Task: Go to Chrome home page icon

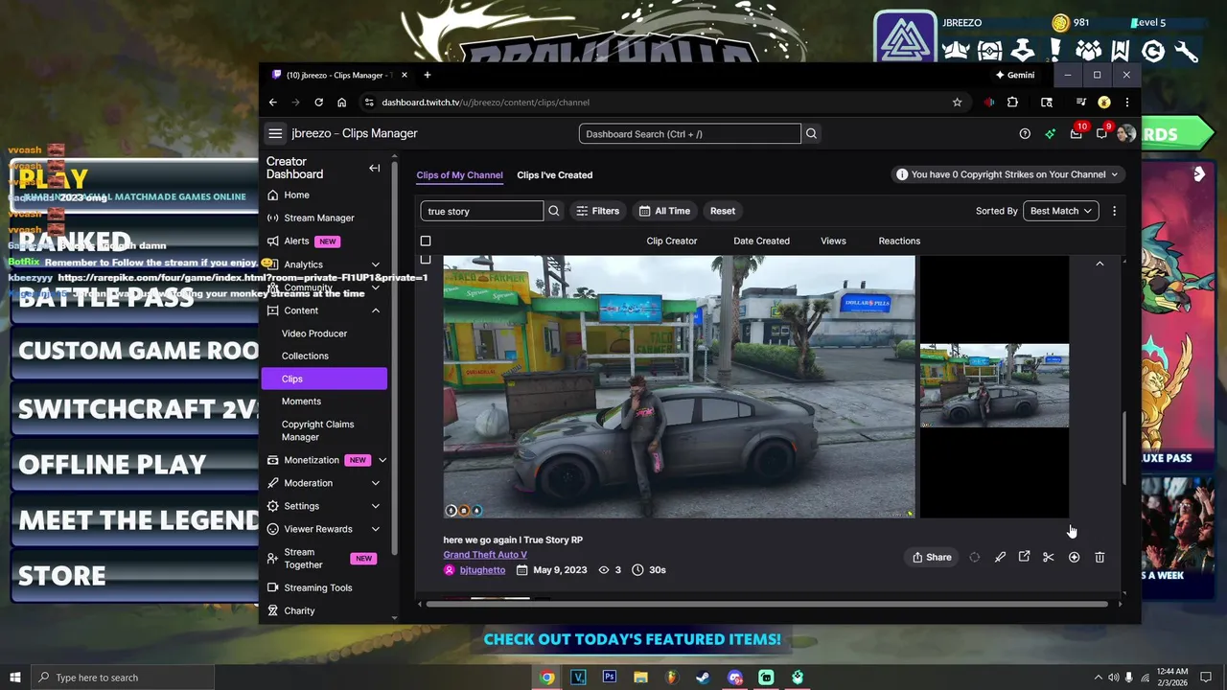Action: click(x=341, y=103)
